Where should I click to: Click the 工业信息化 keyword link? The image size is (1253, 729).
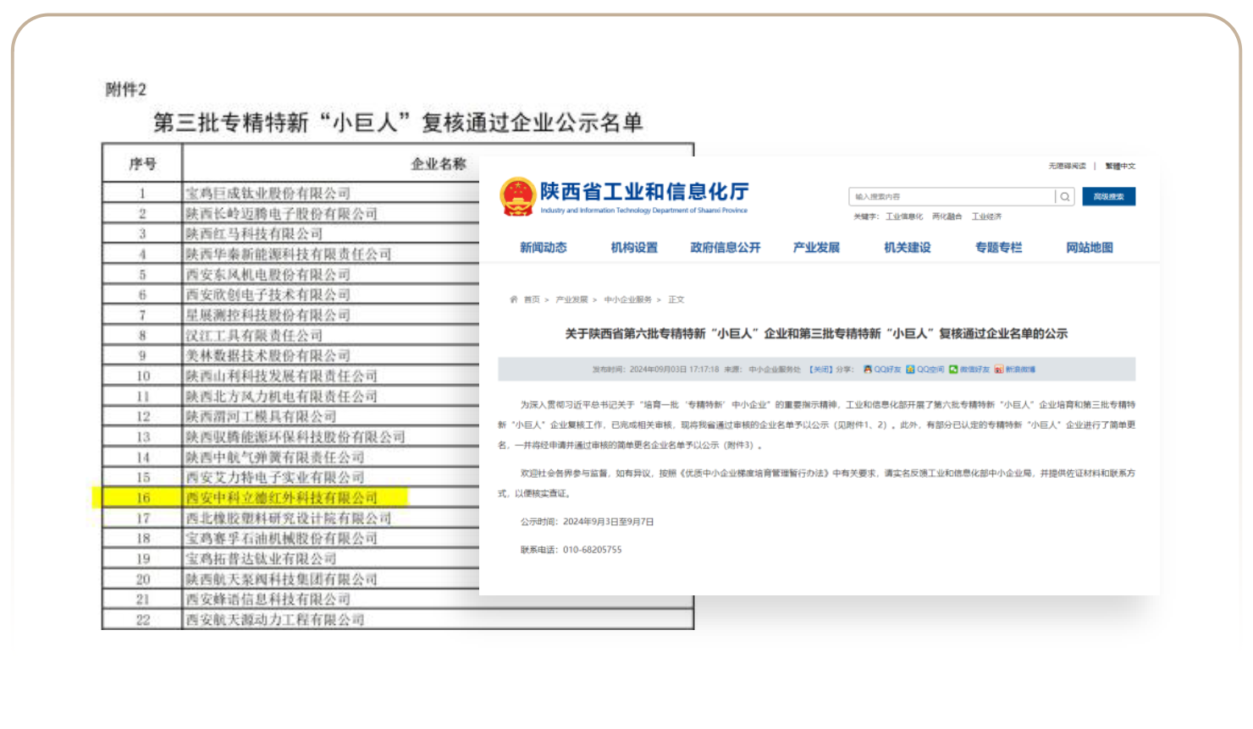[904, 217]
